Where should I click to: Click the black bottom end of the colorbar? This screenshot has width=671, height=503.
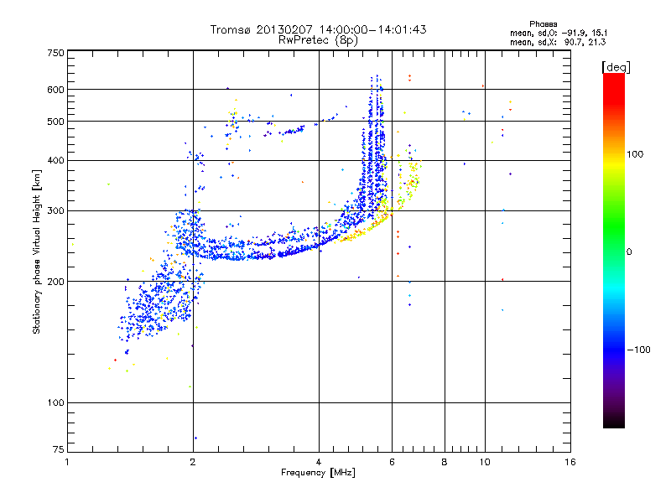(x=613, y=424)
